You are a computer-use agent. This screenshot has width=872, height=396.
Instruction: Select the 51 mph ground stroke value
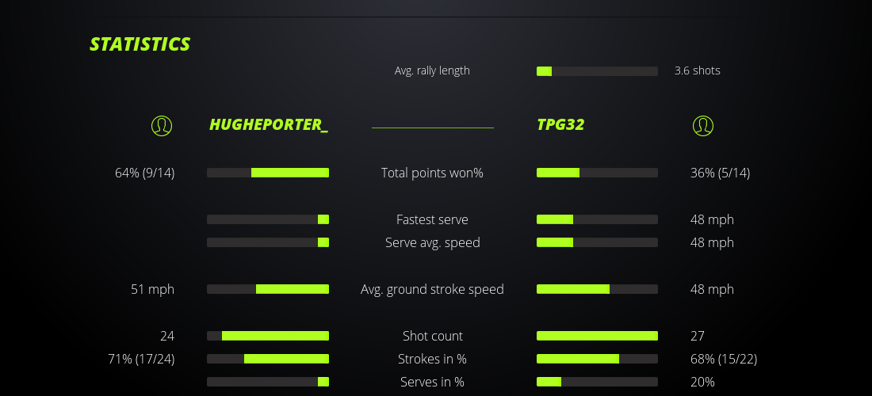[x=152, y=289]
